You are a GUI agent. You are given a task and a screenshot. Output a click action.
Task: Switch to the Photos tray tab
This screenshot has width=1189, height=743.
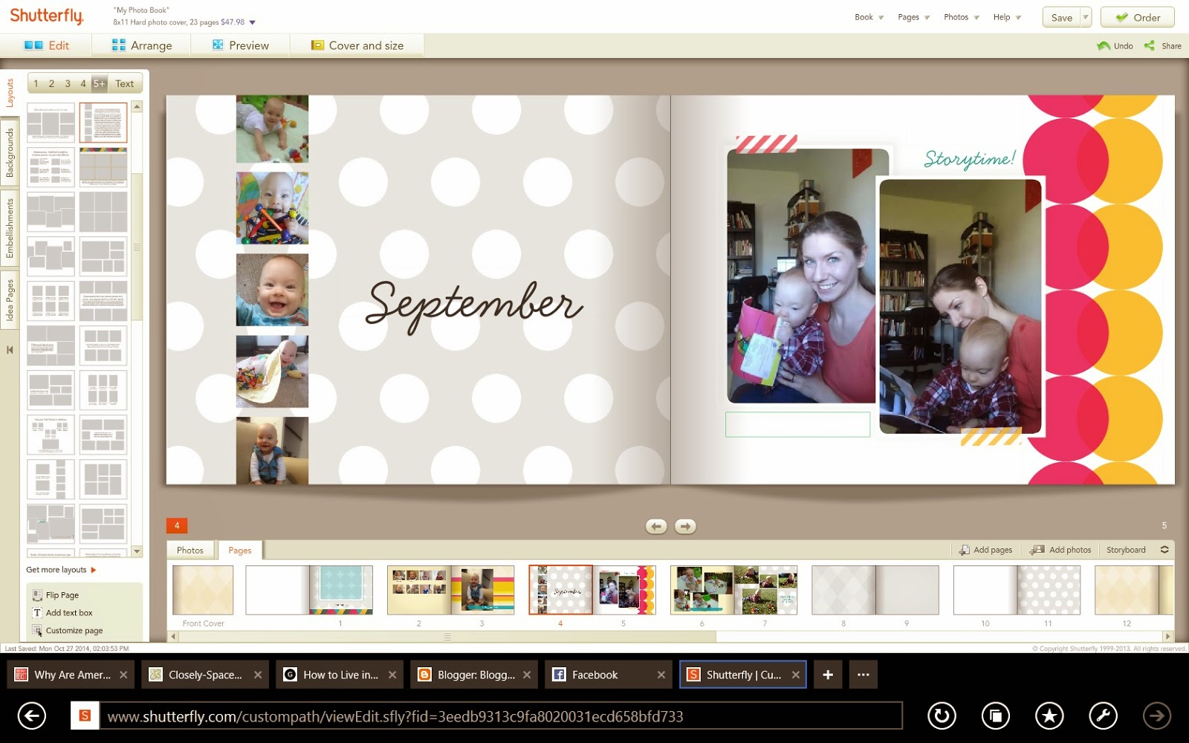pyautogui.click(x=190, y=550)
